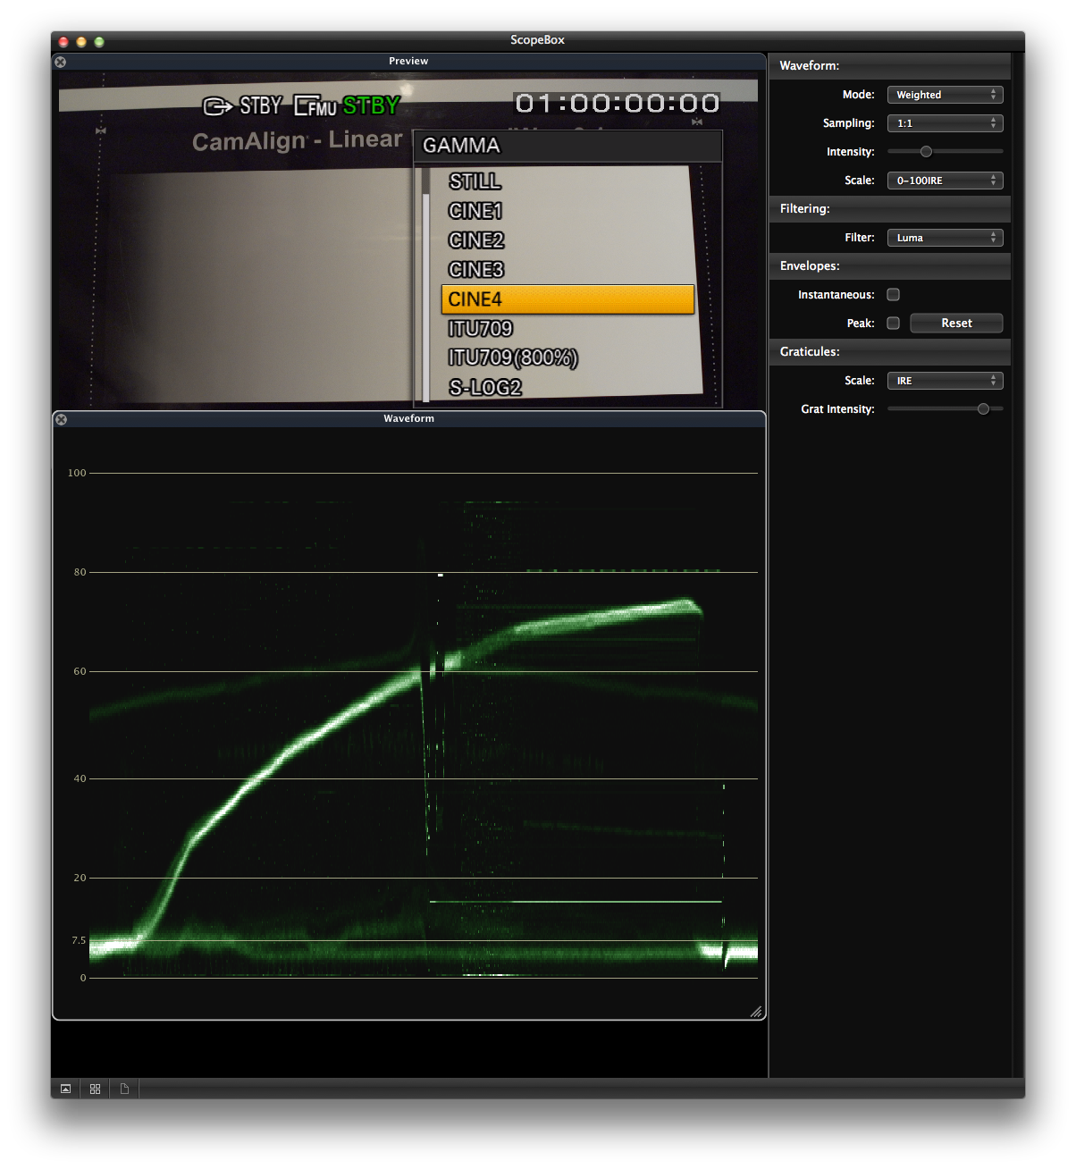Viewport: 1076px width, 1169px height.
Task: Click the 100 IRE graticule label
Action: (77, 473)
